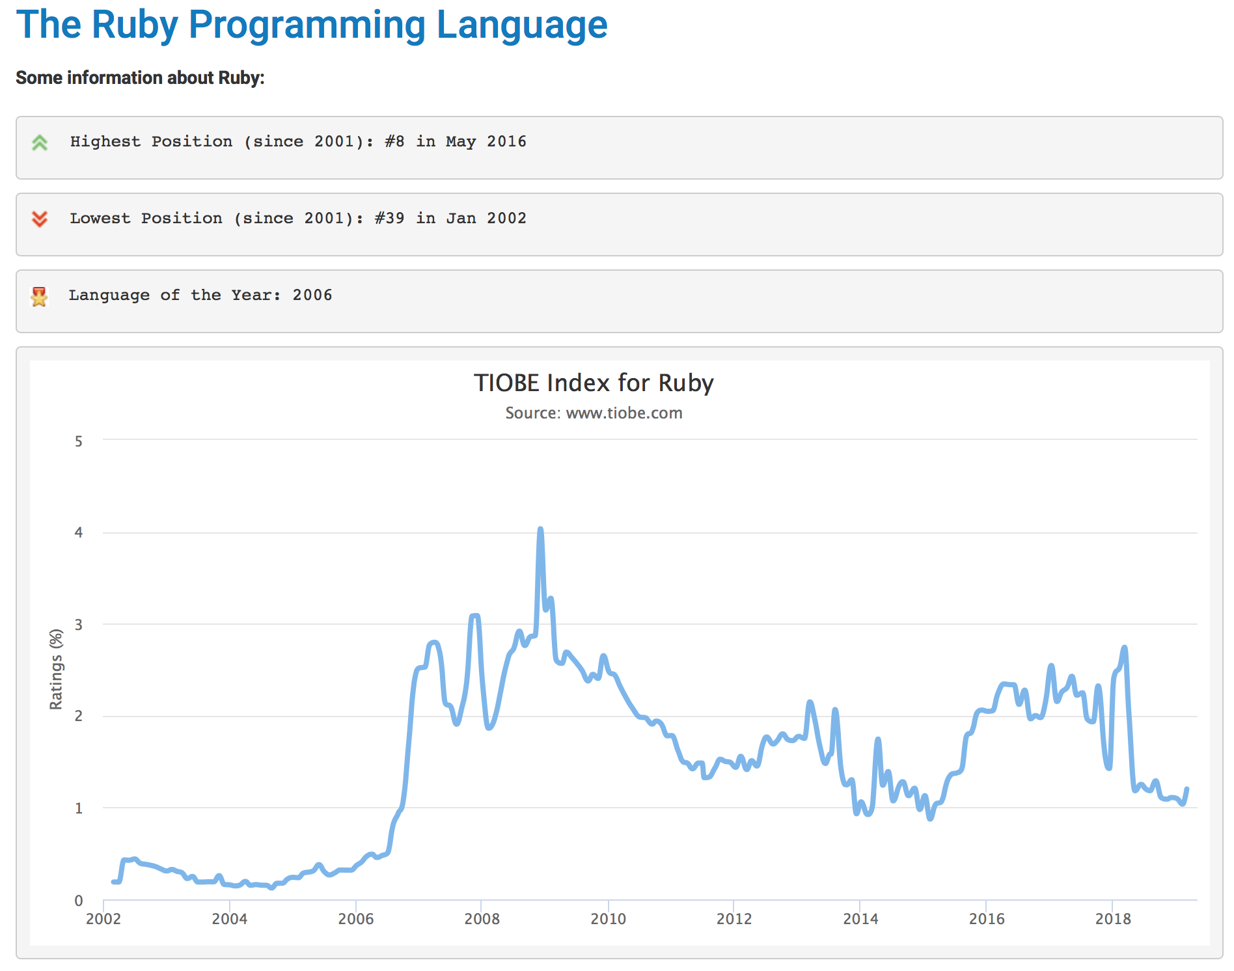The image size is (1234, 971).
Task: Click the x-axis label 2016
Action: pos(987,919)
